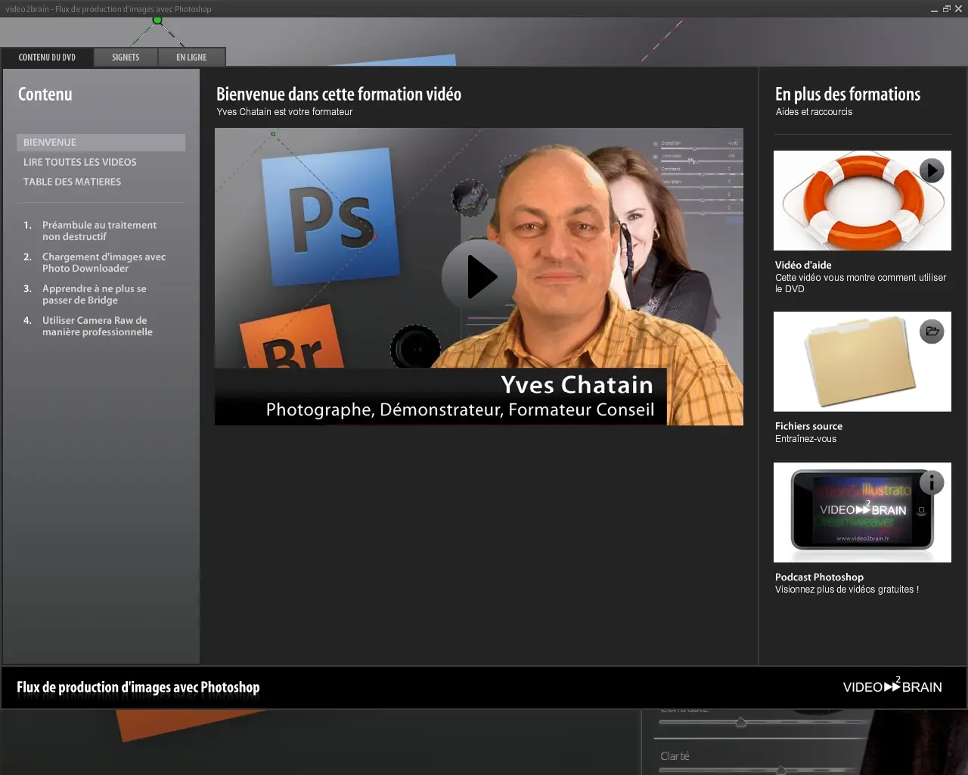Open the Podcast Photoshop phone thumbnail

862,512
